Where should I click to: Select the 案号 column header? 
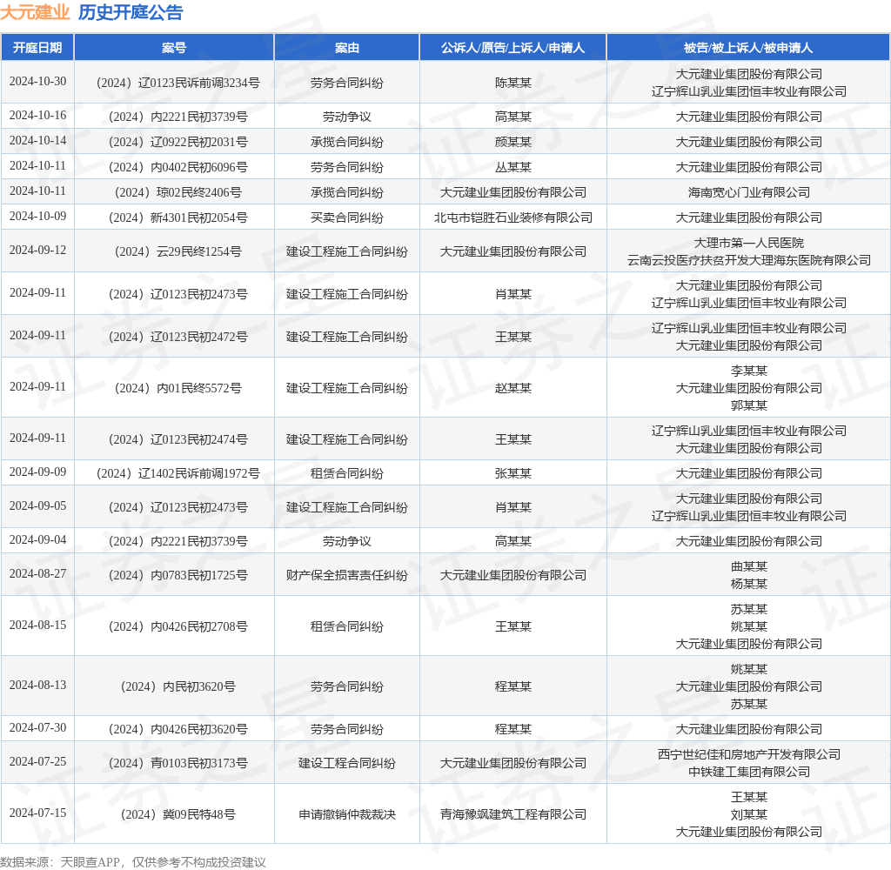[x=174, y=48]
